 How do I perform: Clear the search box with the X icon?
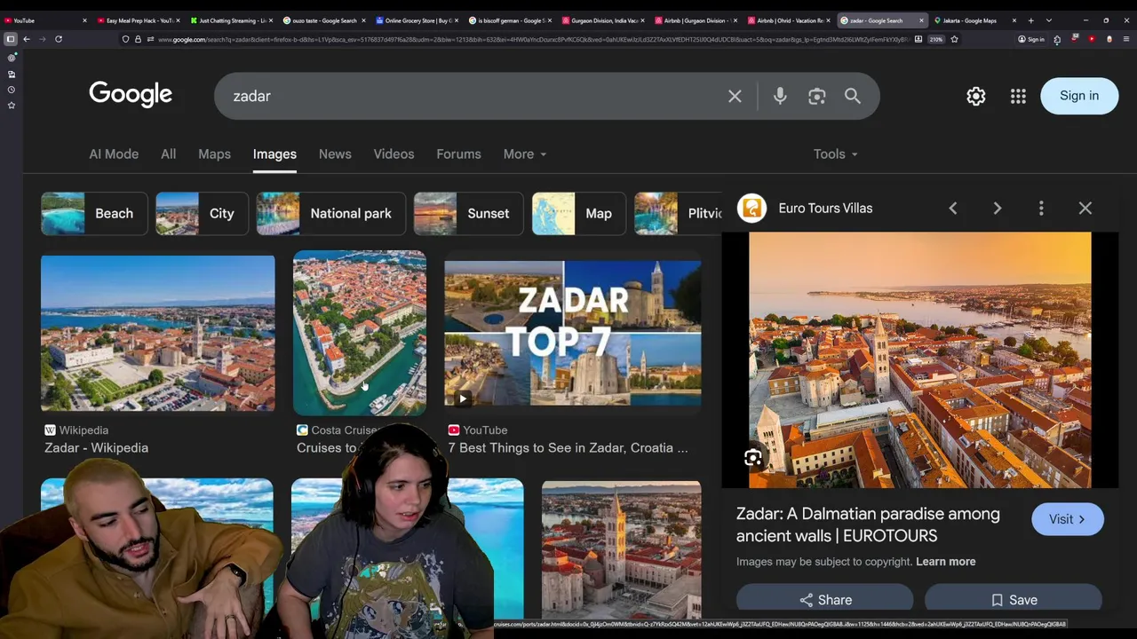click(x=735, y=96)
